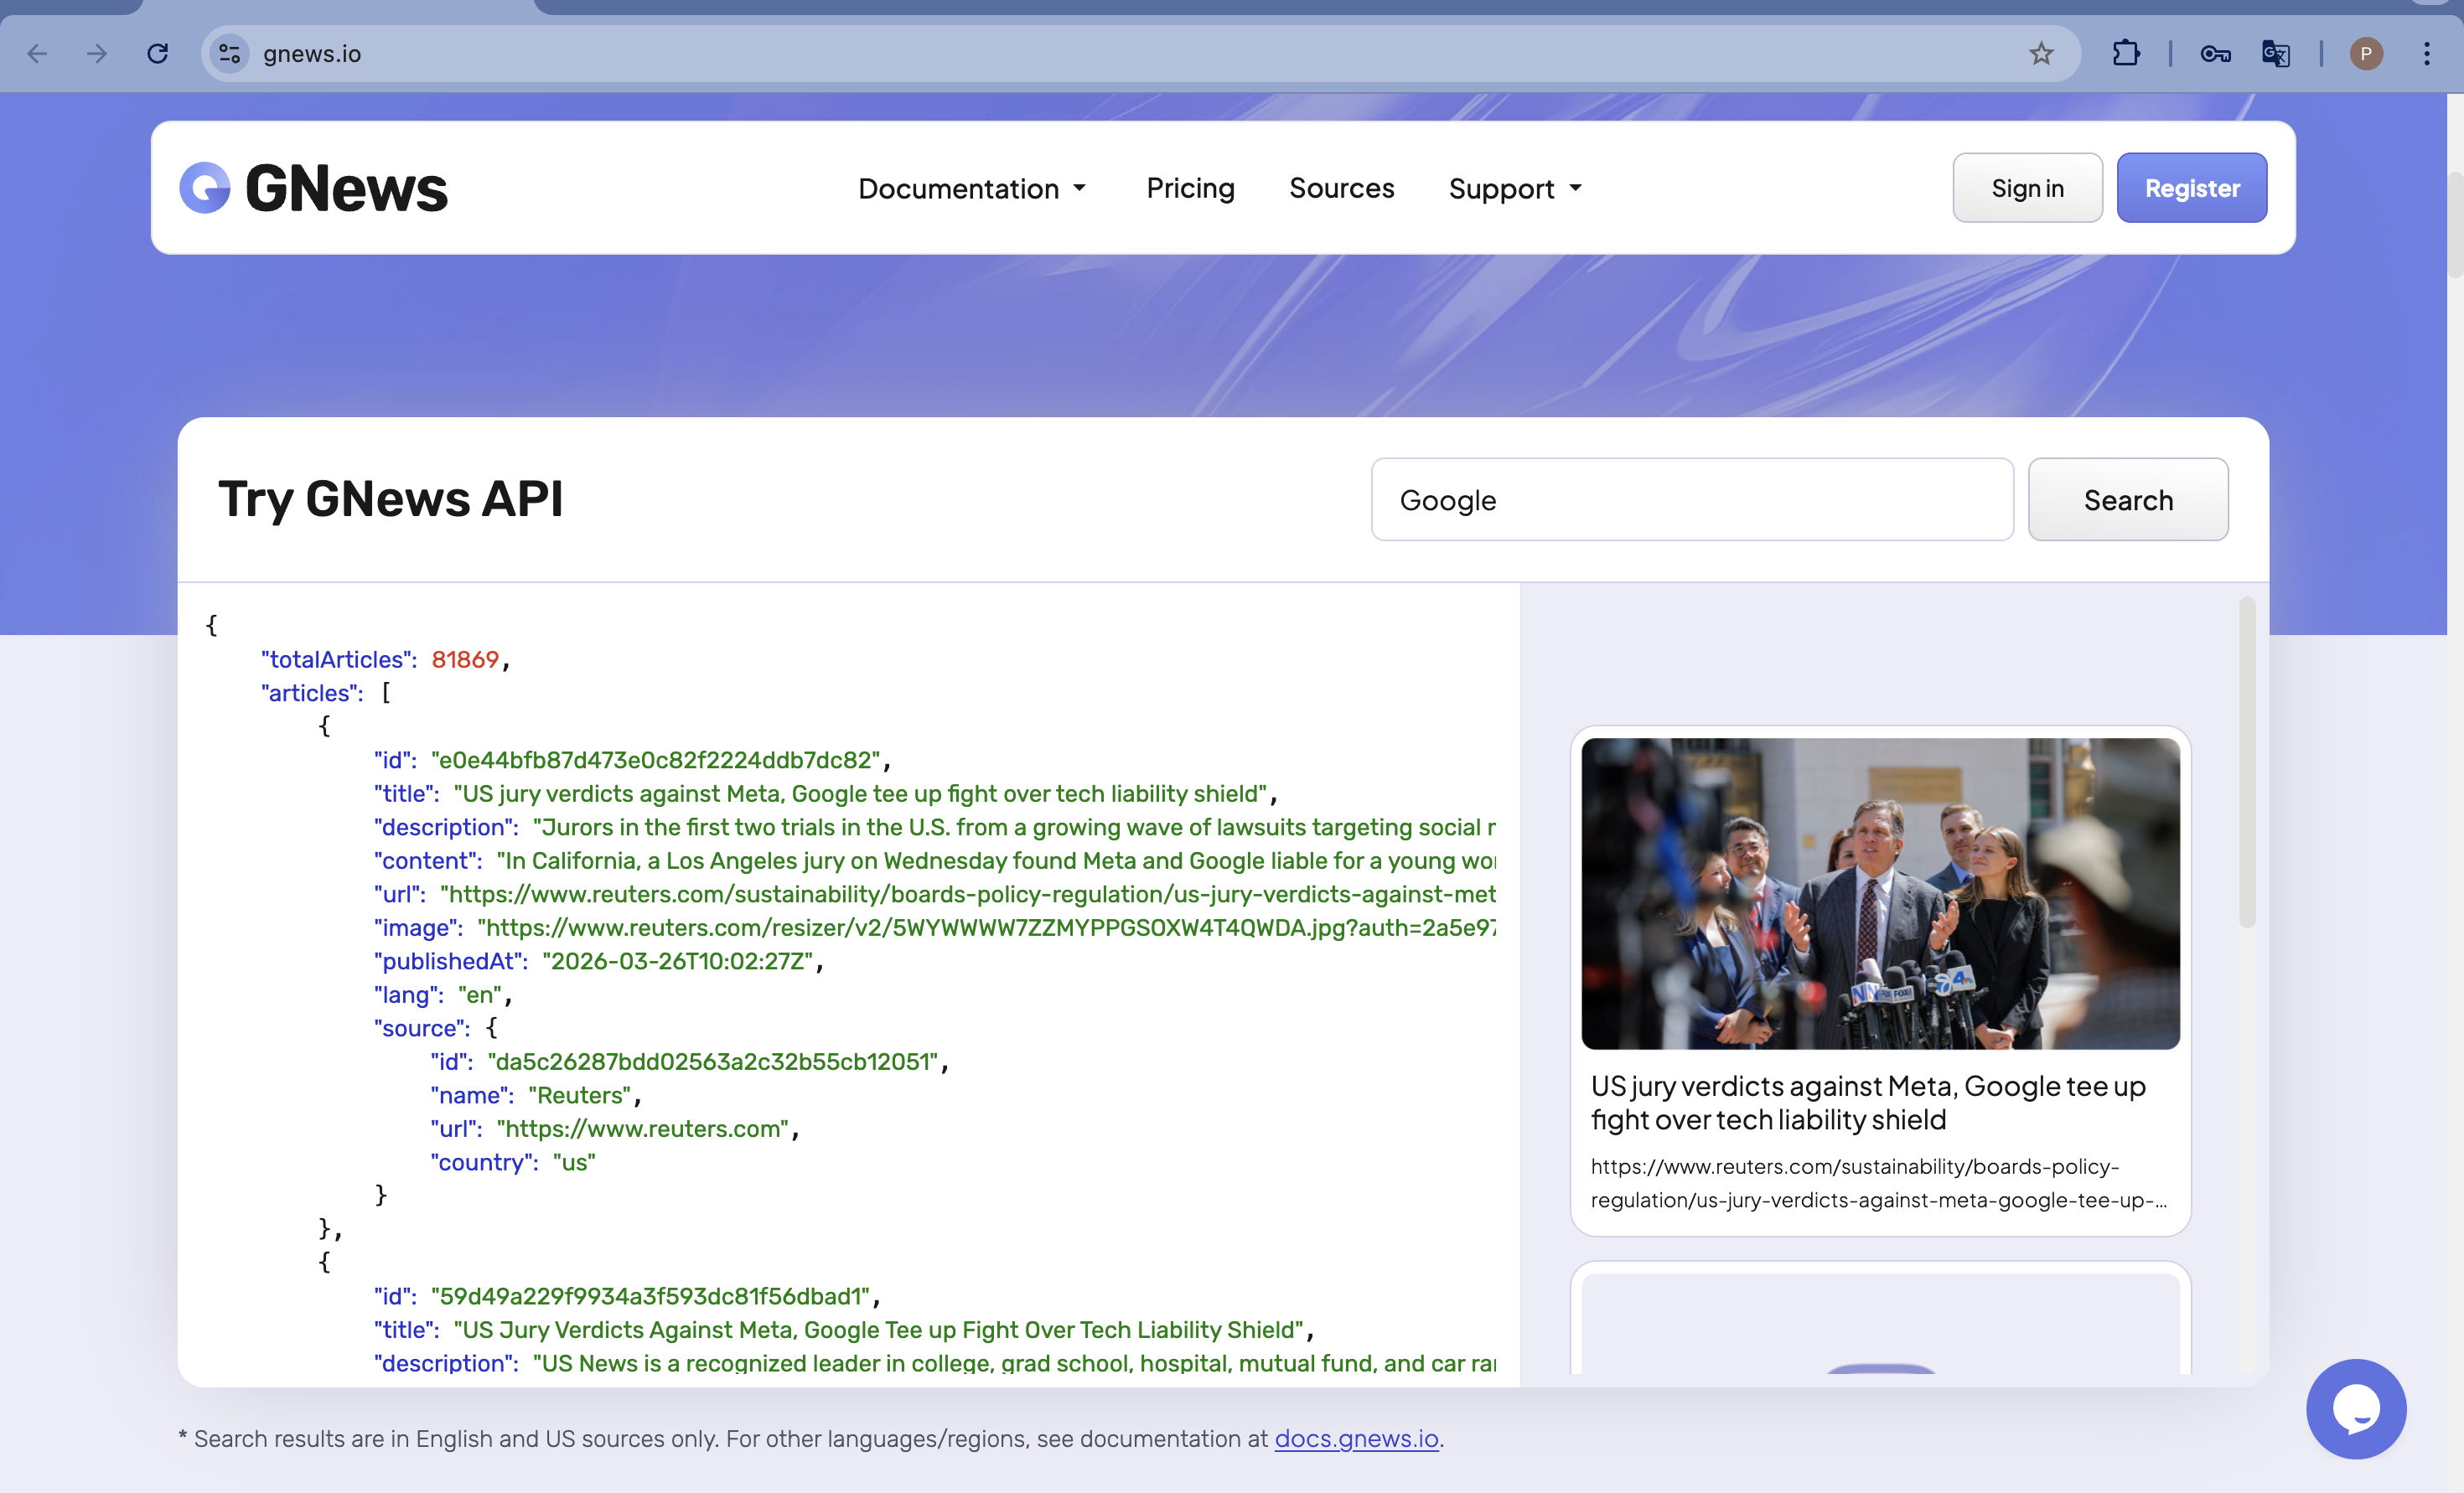This screenshot has height=1493, width=2464.
Task: Click inside the Google search field
Action: [x=1690, y=500]
